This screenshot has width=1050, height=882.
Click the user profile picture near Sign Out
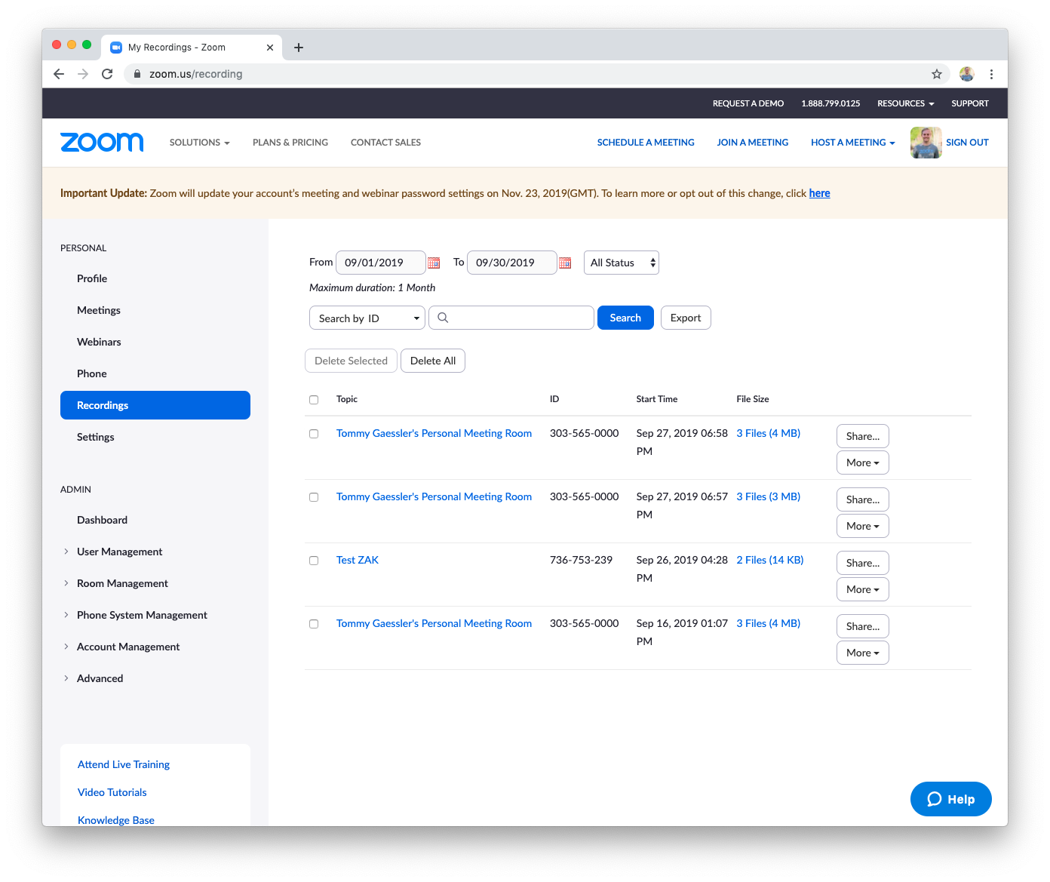pos(926,143)
